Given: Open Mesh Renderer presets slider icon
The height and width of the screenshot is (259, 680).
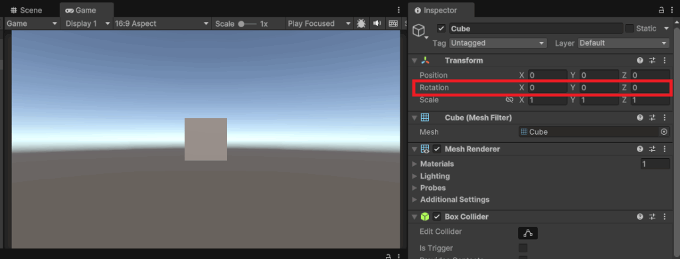Looking at the screenshot, I should point(652,149).
